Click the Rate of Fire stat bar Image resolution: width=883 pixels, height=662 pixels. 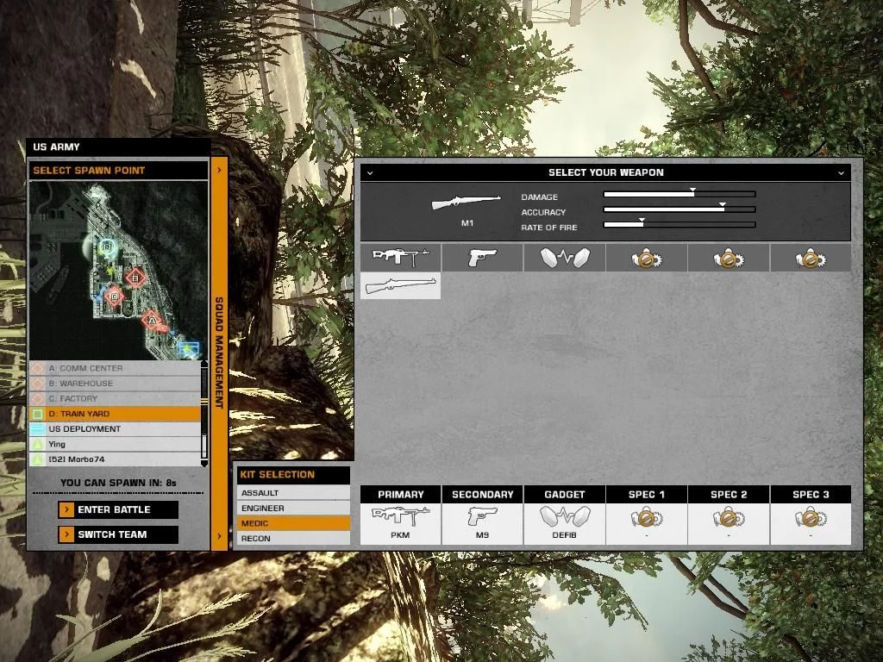click(x=679, y=225)
